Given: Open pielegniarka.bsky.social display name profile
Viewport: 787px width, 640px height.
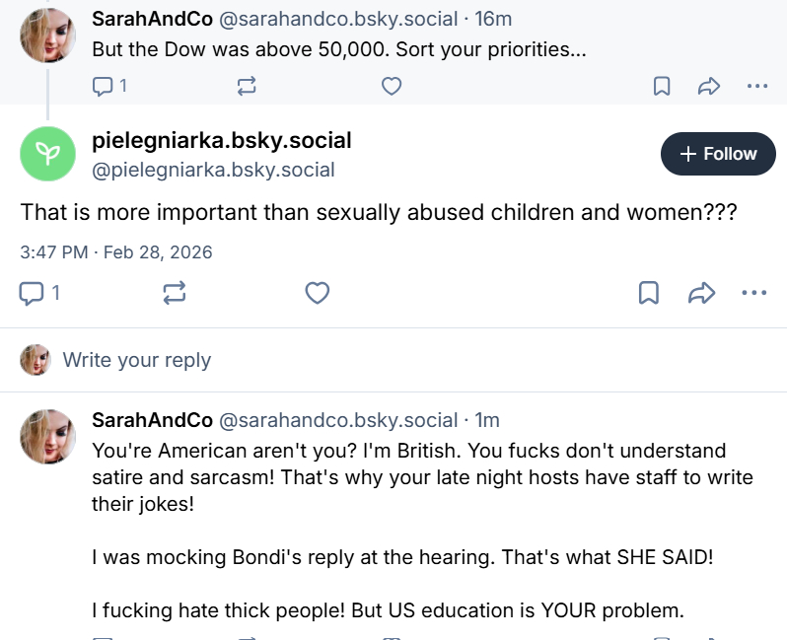Looking at the screenshot, I should pyautogui.click(x=221, y=140).
